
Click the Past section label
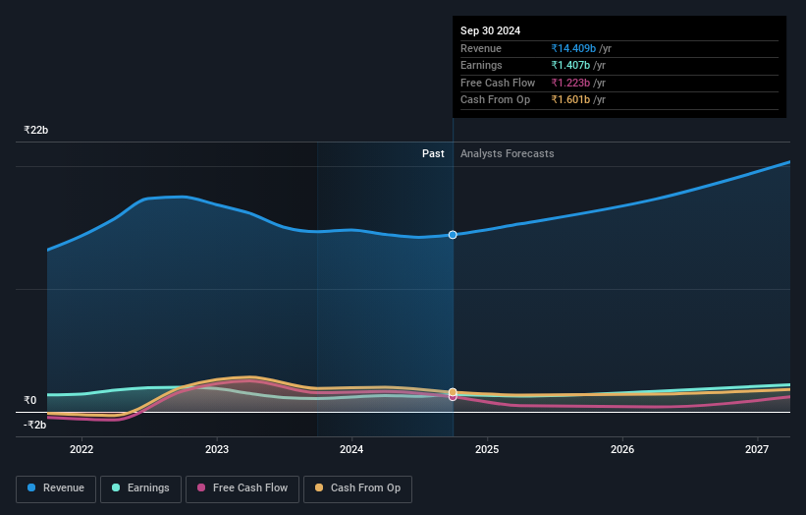pos(433,154)
